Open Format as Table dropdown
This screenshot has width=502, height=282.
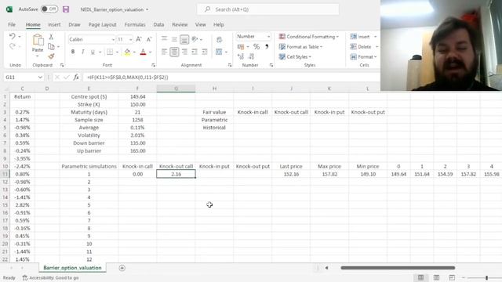(x=300, y=47)
